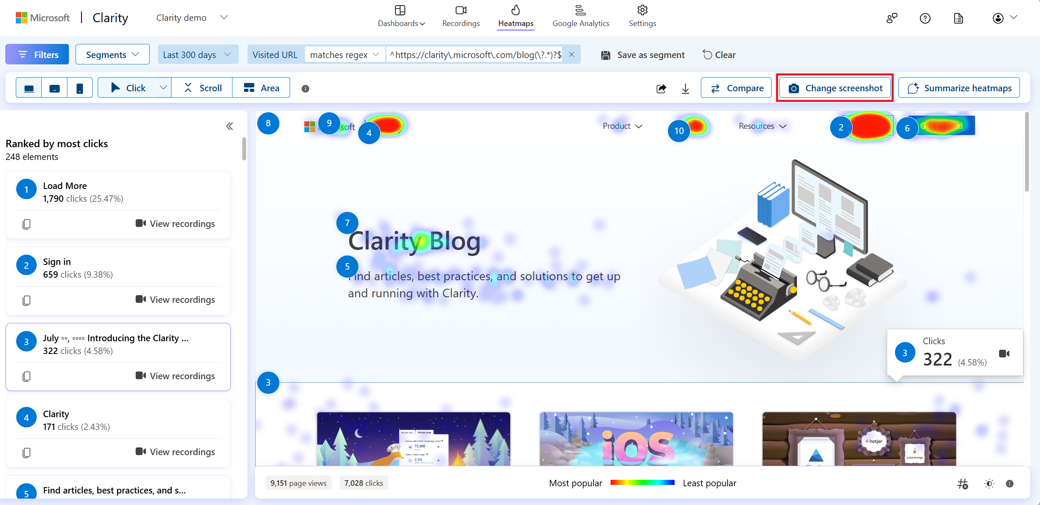Image resolution: width=1040 pixels, height=505 pixels.
Task: Toggle the mobile view icon
Action: [80, 87]
